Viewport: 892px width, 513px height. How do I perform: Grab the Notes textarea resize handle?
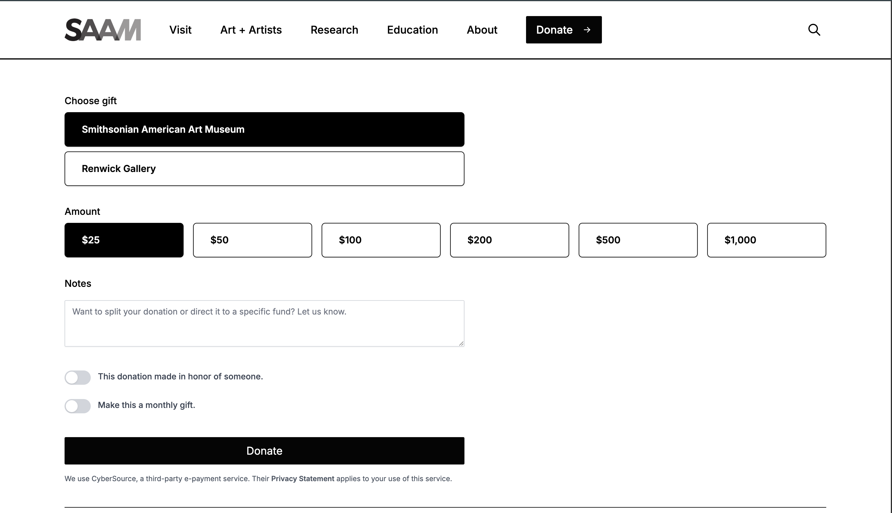click(461, 343)
